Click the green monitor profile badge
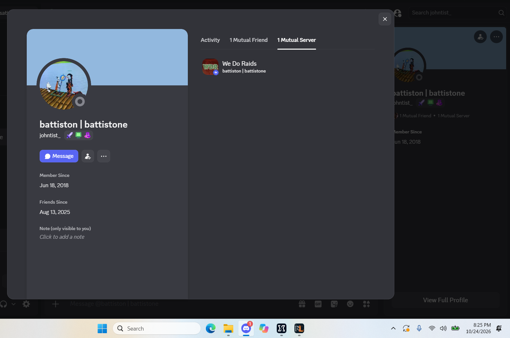510x338 pixels. [78, 135]
